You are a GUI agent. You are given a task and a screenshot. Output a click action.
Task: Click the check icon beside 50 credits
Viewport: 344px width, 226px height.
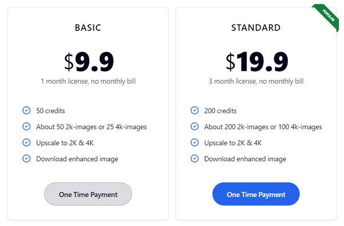tap(26, 110)
